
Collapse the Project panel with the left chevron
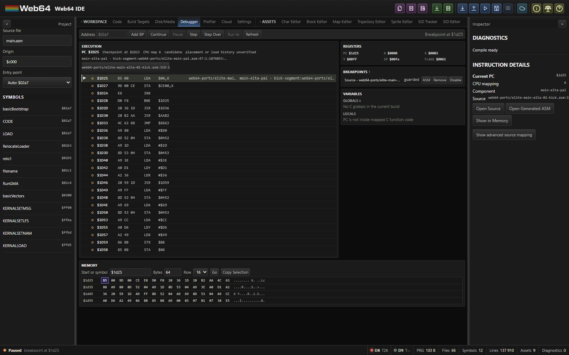(x=7, y=24)
